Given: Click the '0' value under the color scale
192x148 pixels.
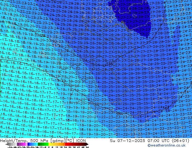Looking at the screenshot, I should pos(49,147).
